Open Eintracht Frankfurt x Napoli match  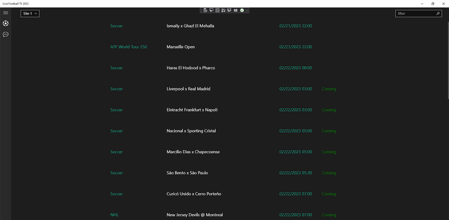[192, 110]
